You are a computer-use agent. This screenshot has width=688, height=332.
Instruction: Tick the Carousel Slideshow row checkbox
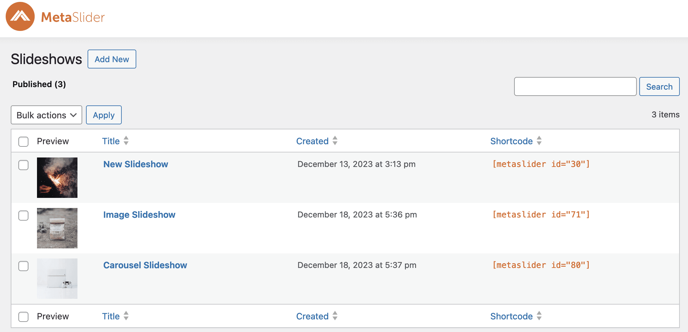click(x=23, y=266)
